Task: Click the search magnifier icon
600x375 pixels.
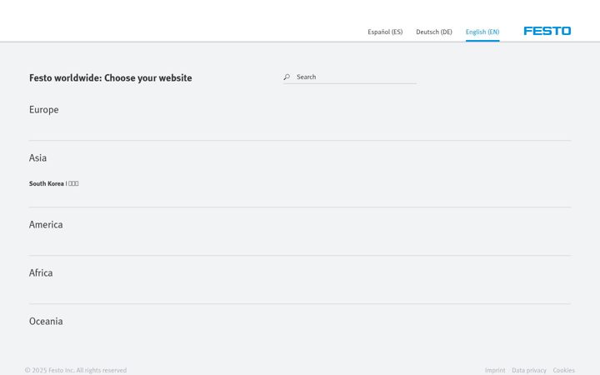Action: (x=287, y=77)
